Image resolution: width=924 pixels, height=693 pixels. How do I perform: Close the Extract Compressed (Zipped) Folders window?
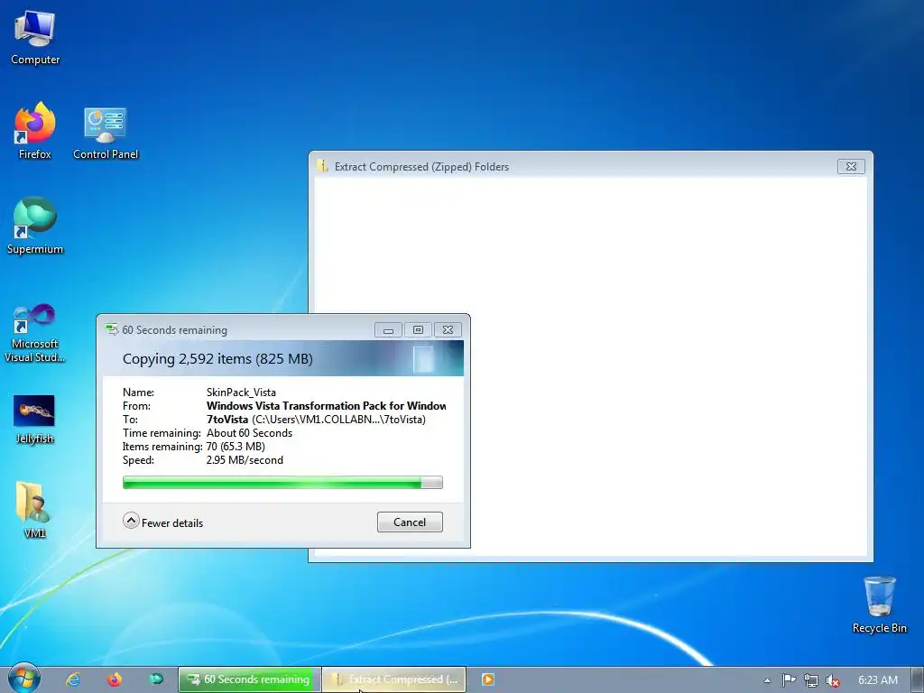[x=851, y=167]
